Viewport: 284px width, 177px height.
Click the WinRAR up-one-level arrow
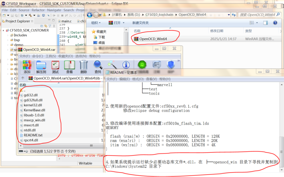(x=23, y=78)
